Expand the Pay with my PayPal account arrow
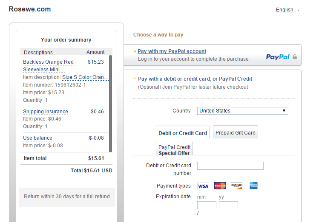 pyautogui.click(x=135, y=51)
